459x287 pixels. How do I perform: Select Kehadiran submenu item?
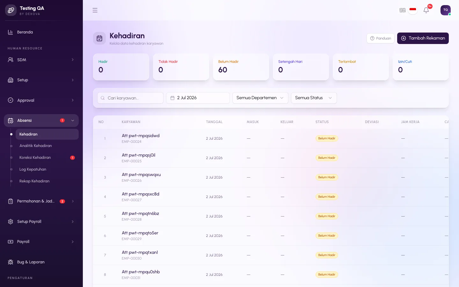[47, 134]
